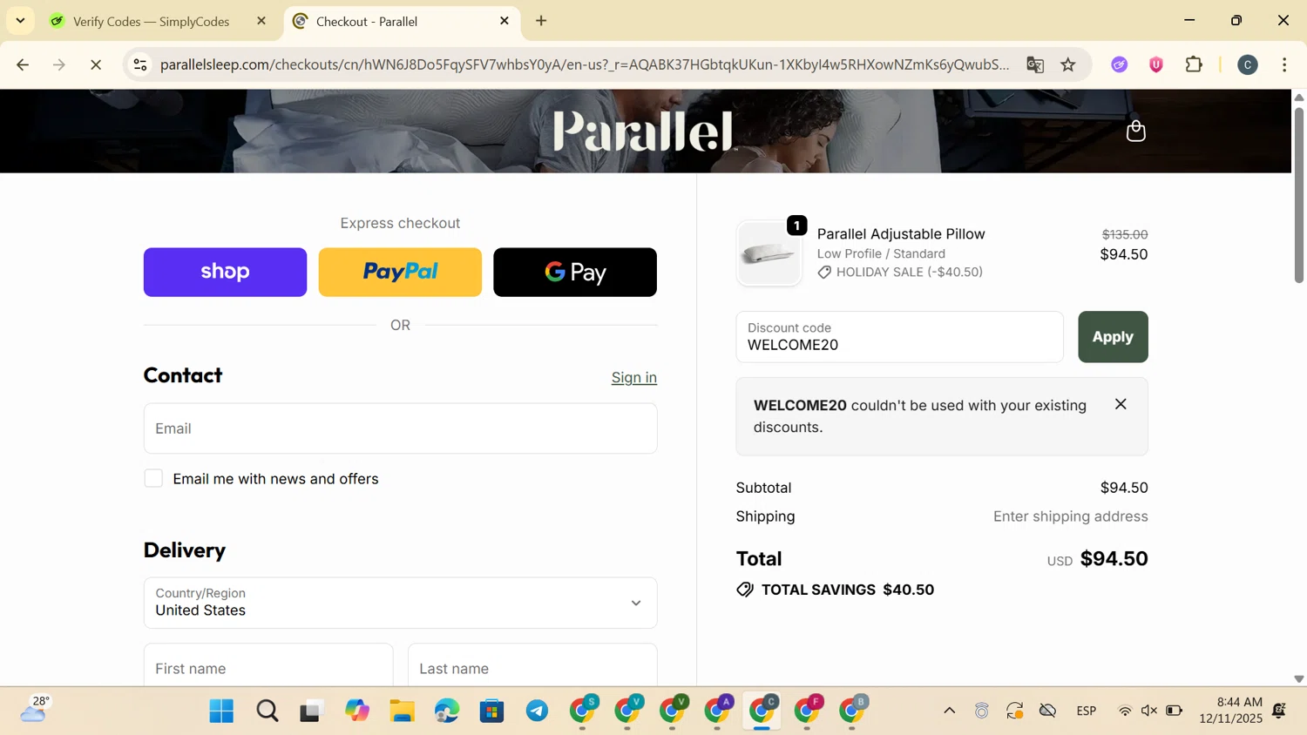Open Microsoft Store from the taskbar
This screenshot has width=1307, height=735.
(x=492, y=711)
